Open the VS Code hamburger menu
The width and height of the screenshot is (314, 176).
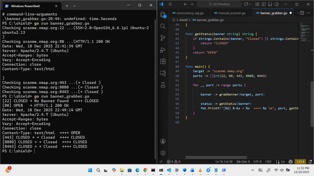coord(170,4)
